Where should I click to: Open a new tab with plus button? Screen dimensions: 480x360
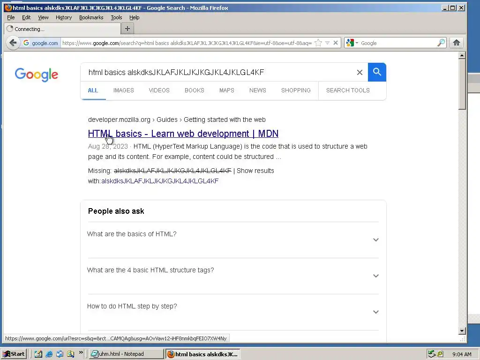pyautogui.click(x=127, y=29)
